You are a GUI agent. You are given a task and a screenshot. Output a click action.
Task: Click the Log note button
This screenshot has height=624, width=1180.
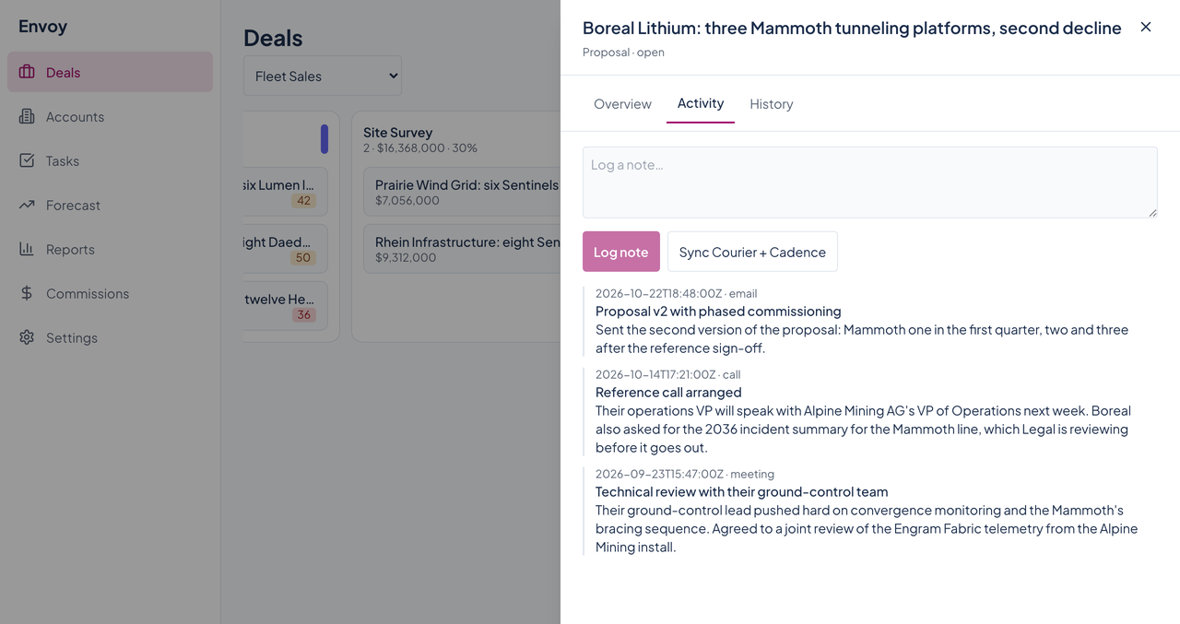pos(621,252)
